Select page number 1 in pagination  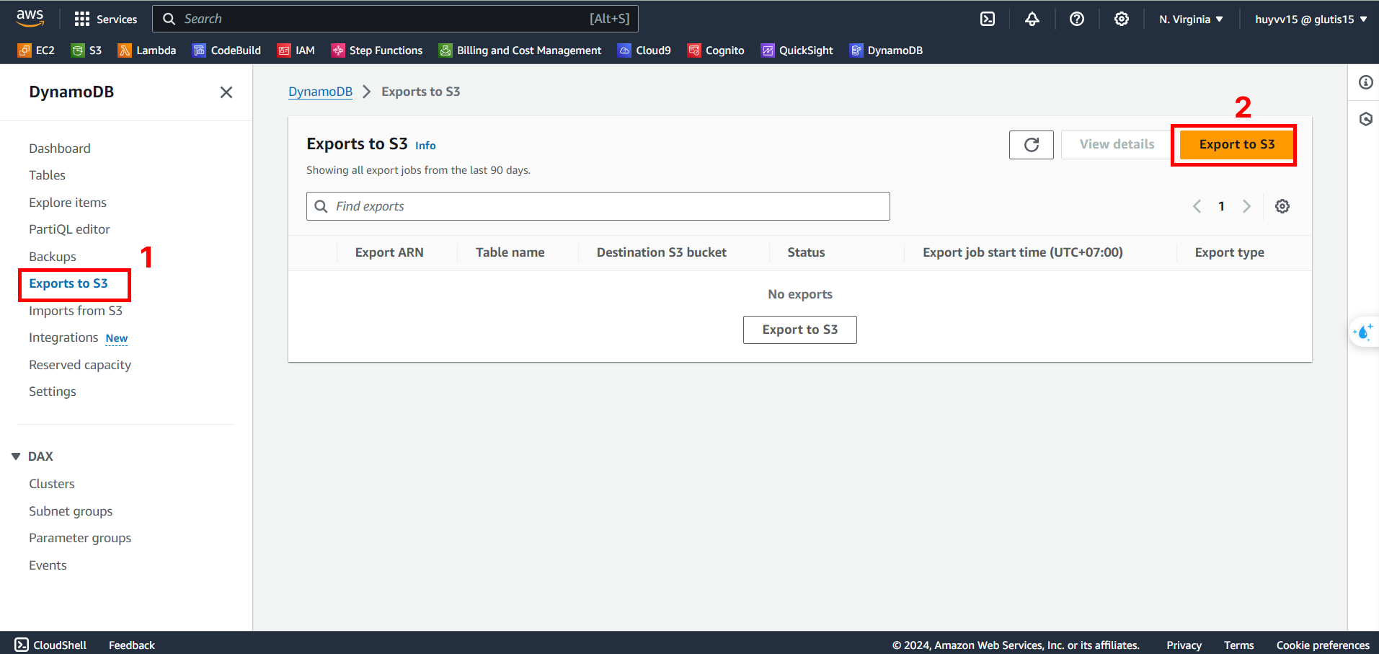click(x=1221, y=206)
